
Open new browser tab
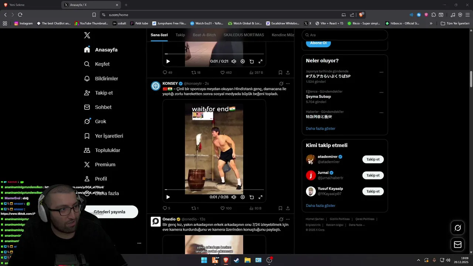(x=126, y=5)
